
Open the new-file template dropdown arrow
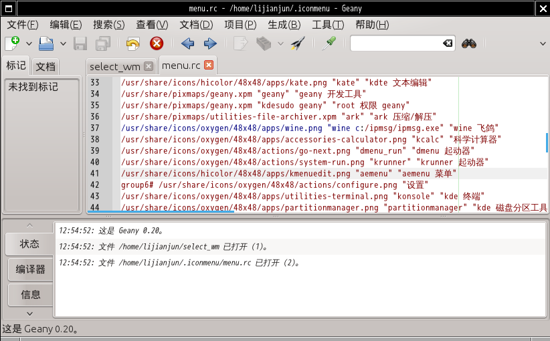(x=29, y=44)
